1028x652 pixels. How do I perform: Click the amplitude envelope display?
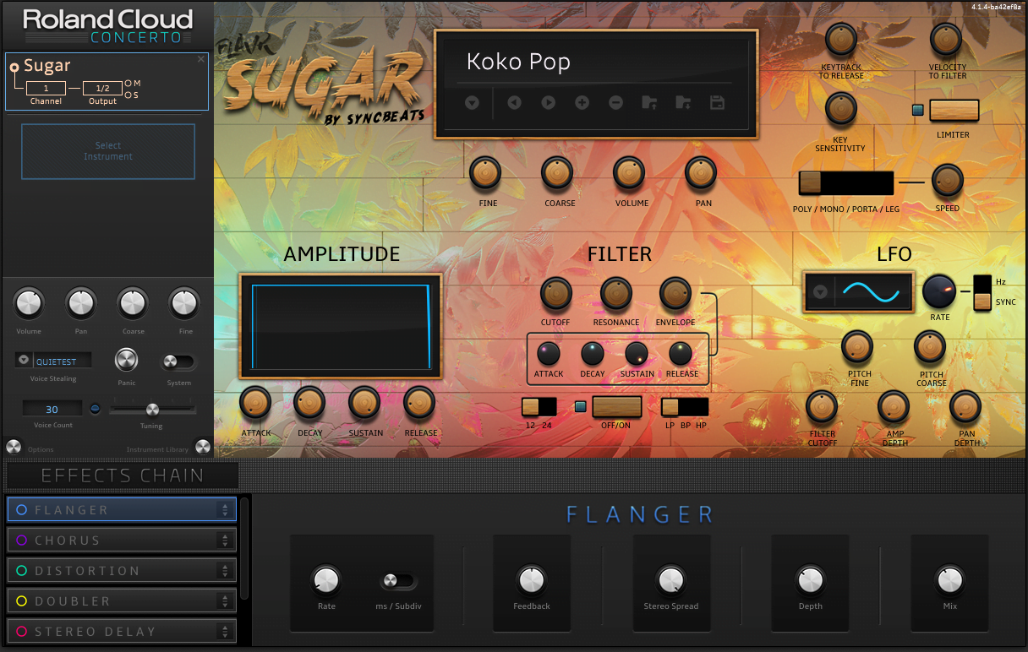click(341, 325)
